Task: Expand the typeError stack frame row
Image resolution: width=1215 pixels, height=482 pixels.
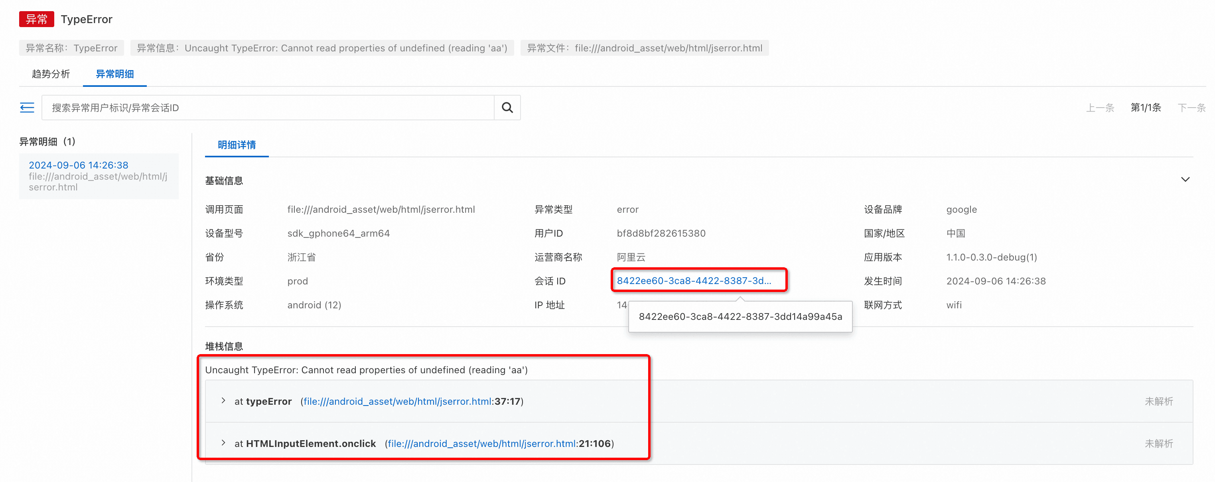Action: click(223, 400)
